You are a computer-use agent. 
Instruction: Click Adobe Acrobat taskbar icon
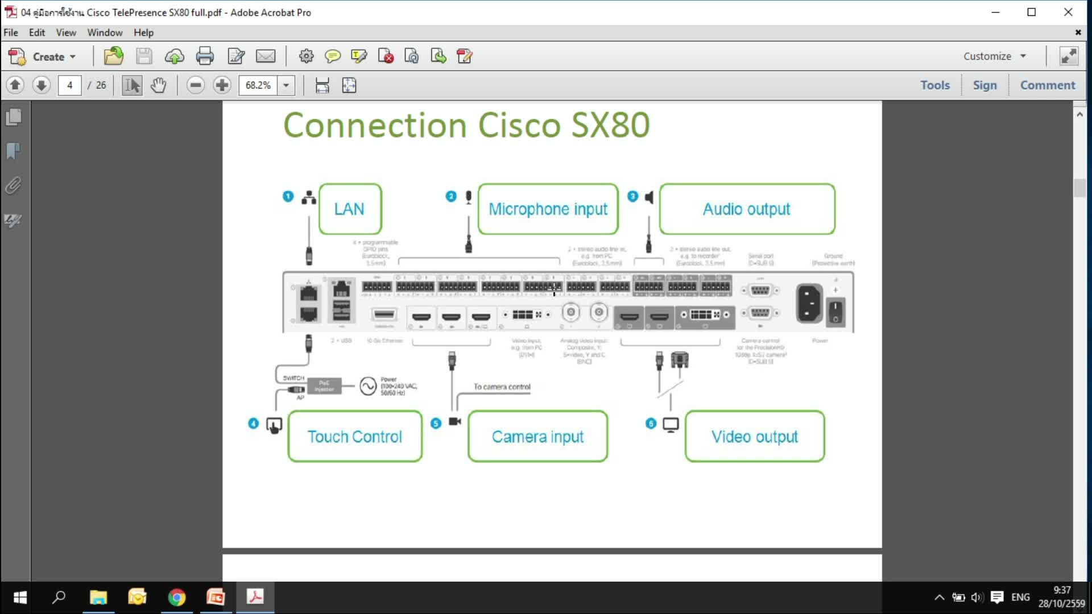[x=255, y=598]
